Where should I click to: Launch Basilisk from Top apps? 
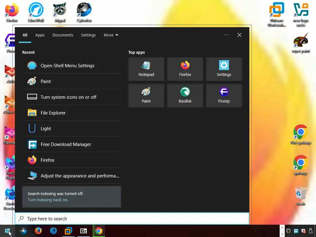point(185,96)
